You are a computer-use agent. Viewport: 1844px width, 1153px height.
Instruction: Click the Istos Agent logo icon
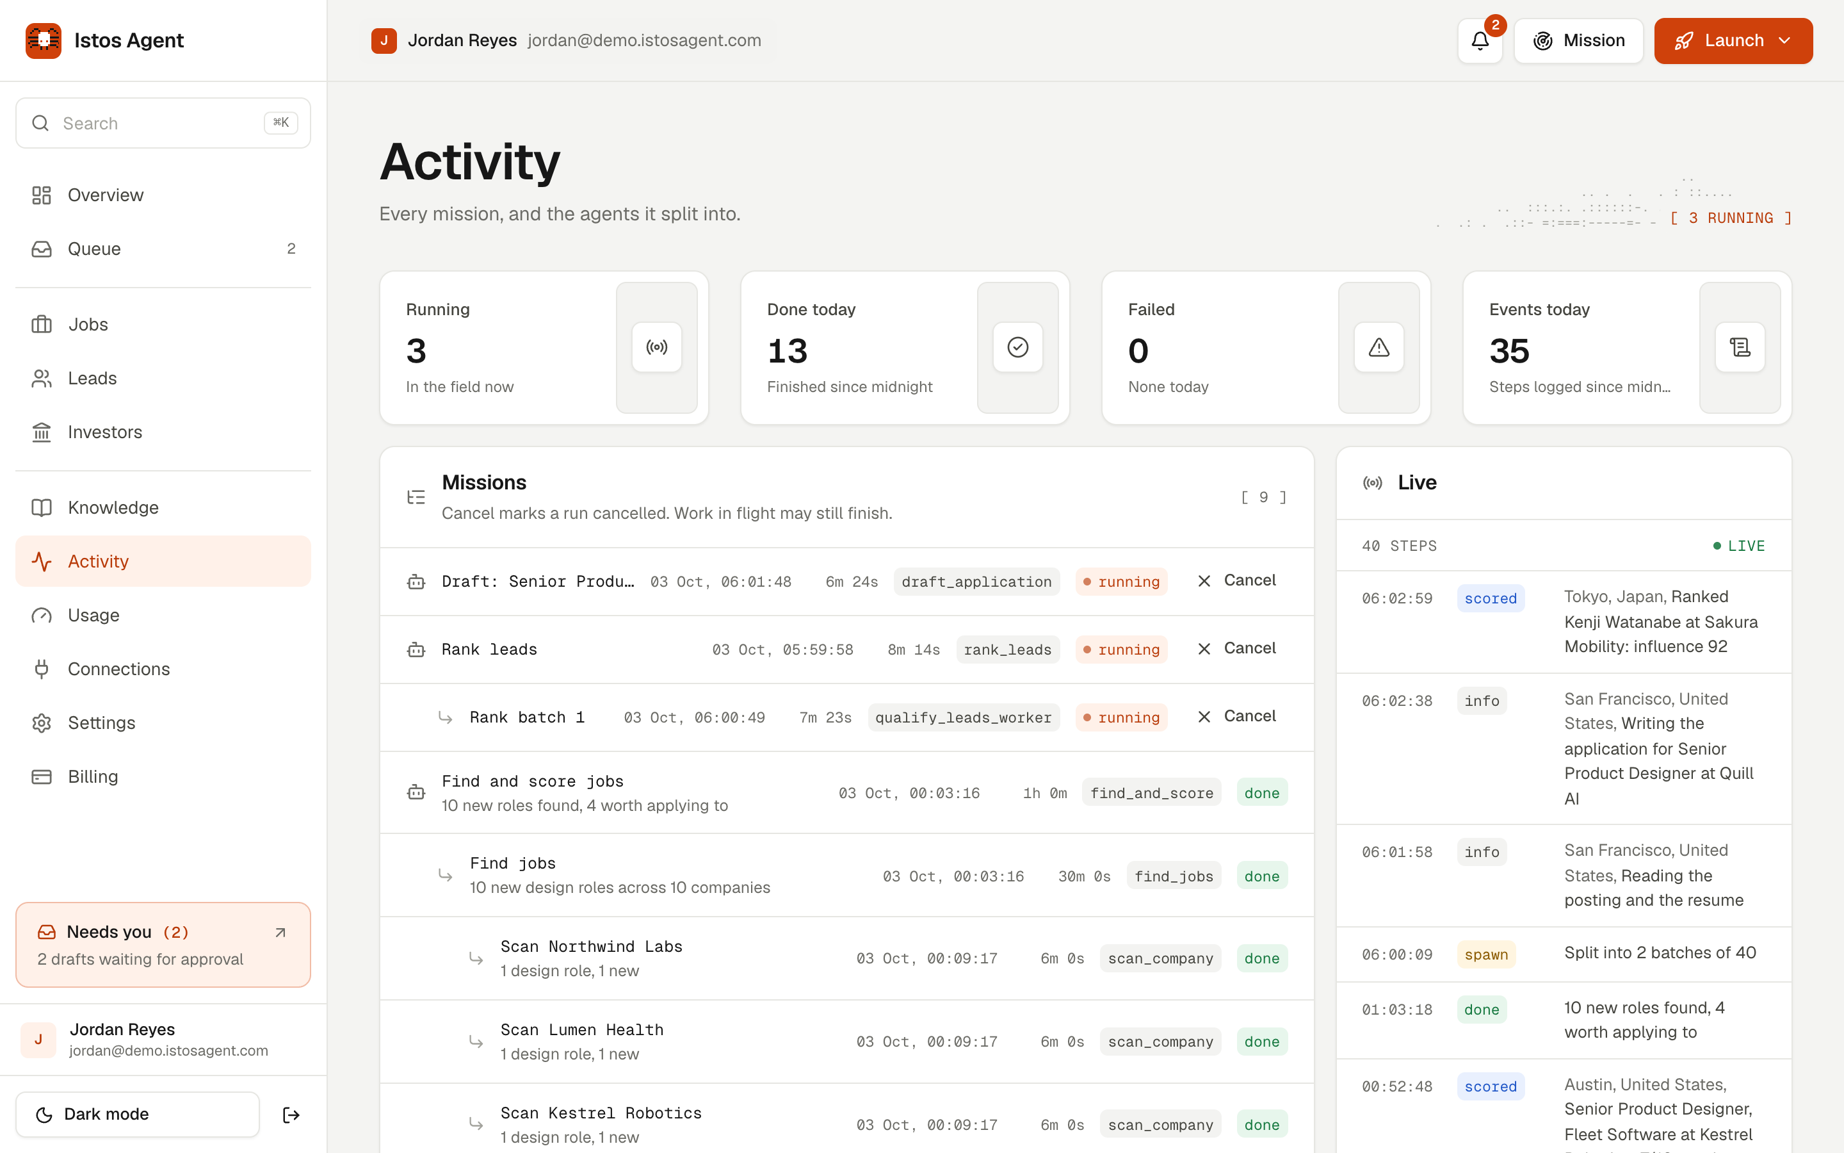pyautogui.click(x=44, y=40)
